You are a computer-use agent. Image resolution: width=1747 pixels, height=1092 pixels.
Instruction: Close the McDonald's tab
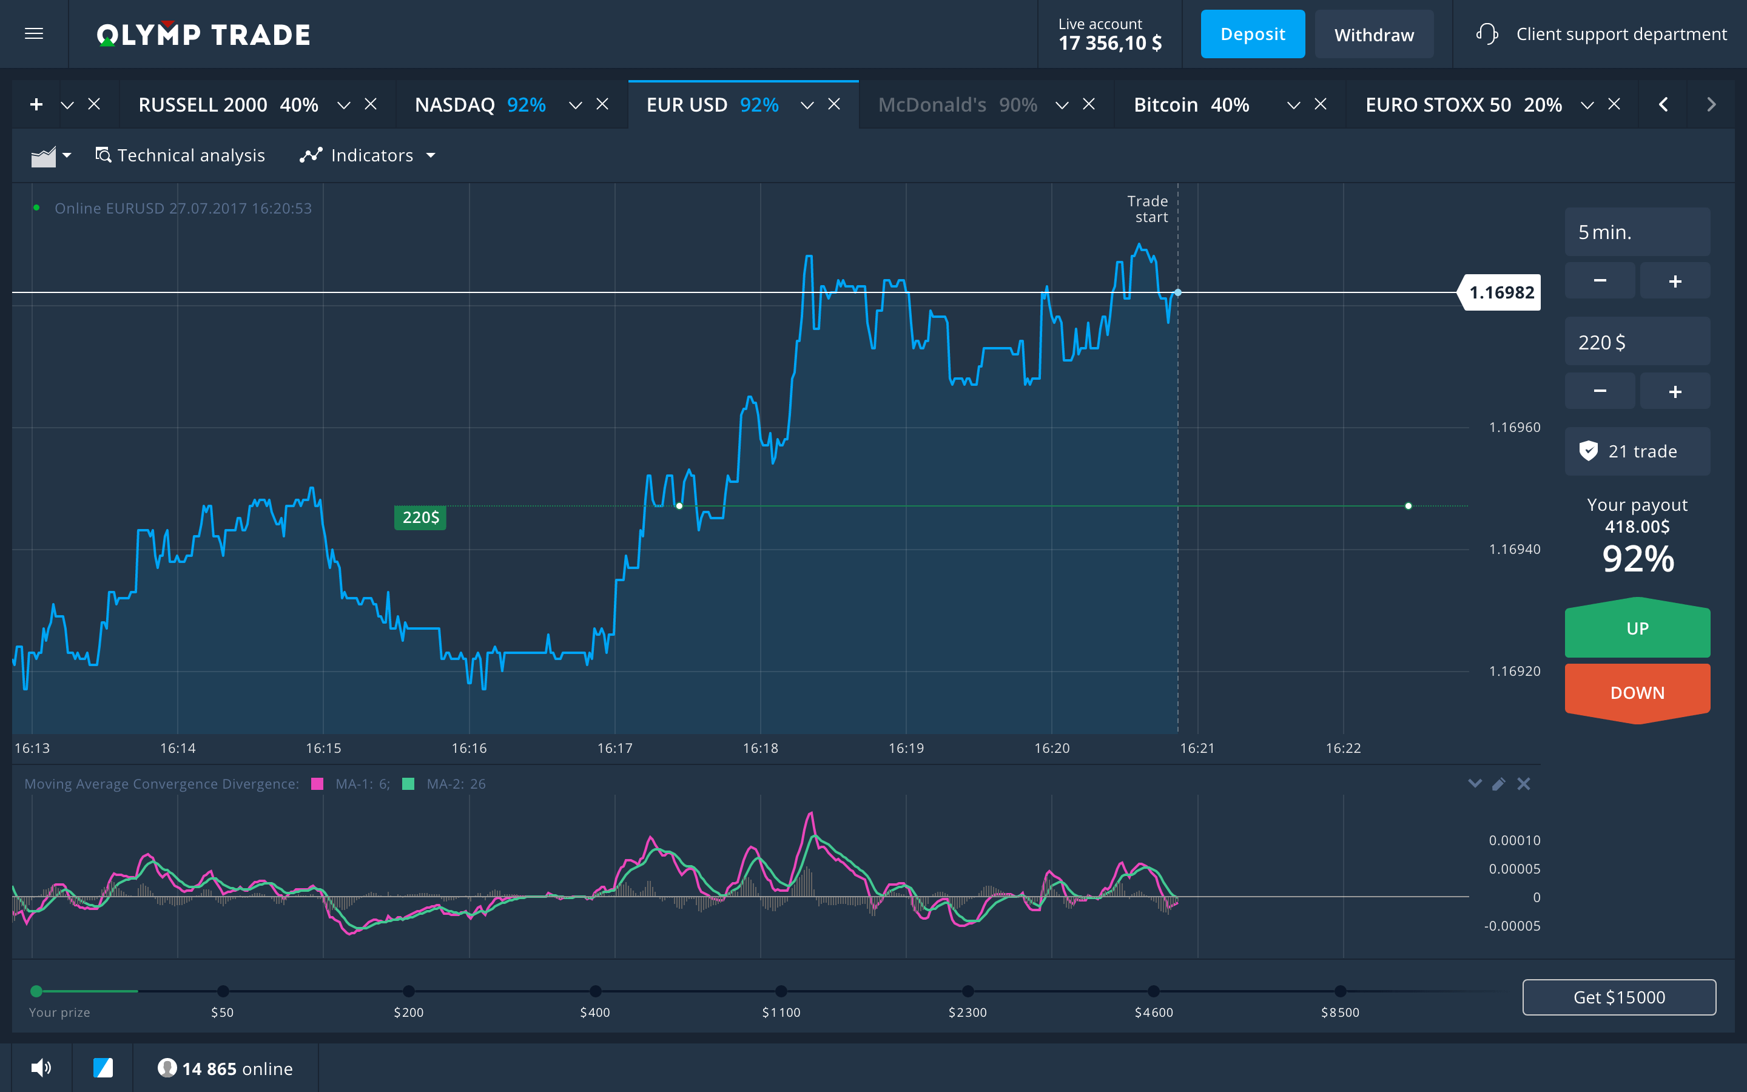pos(1089,104)
